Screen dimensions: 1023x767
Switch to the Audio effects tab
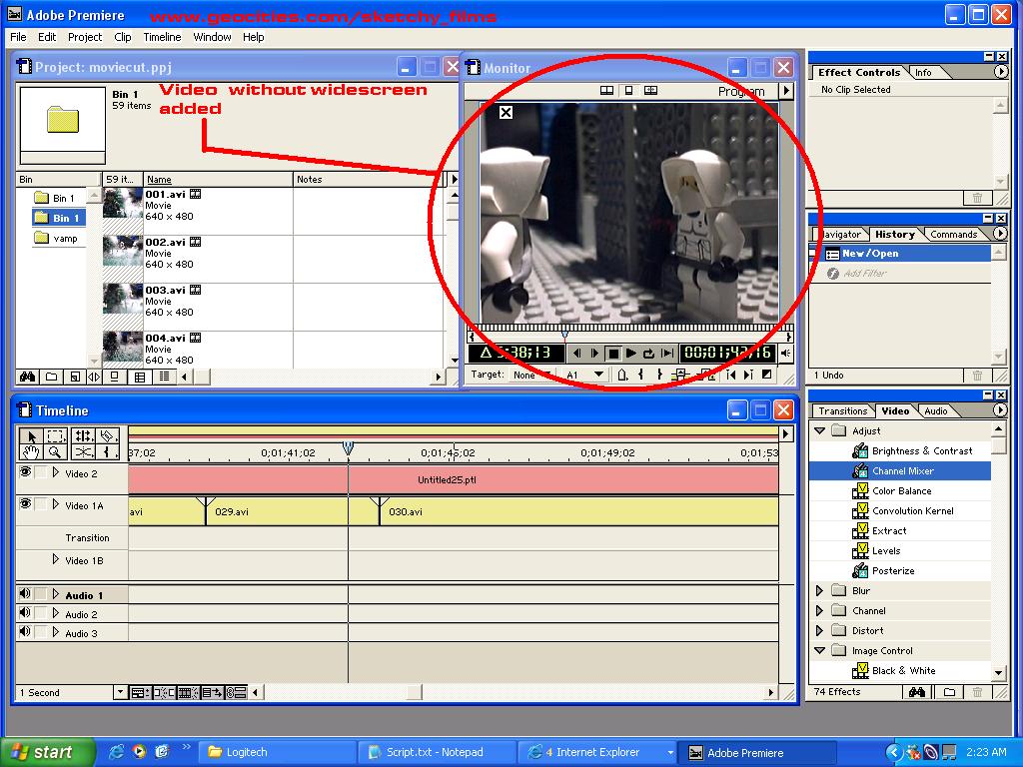tap(935, 410)
